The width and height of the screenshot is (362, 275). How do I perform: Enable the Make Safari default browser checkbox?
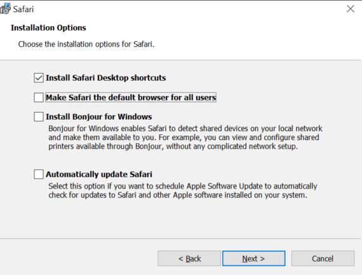tap(39, 97)
